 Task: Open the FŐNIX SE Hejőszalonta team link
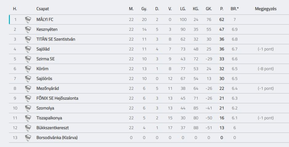point(57,98)
